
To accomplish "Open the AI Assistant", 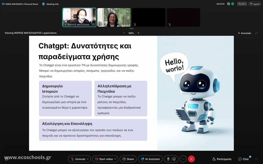I will 150,159.
